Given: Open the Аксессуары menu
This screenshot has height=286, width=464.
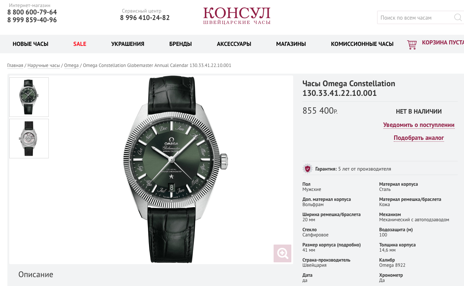Looking at the screenshot, I should click(234, 44).
